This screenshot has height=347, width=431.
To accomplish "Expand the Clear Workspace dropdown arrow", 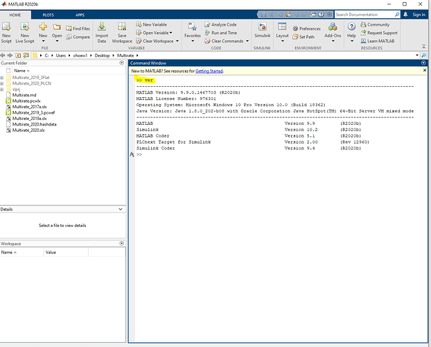I will tap(177, 41).
